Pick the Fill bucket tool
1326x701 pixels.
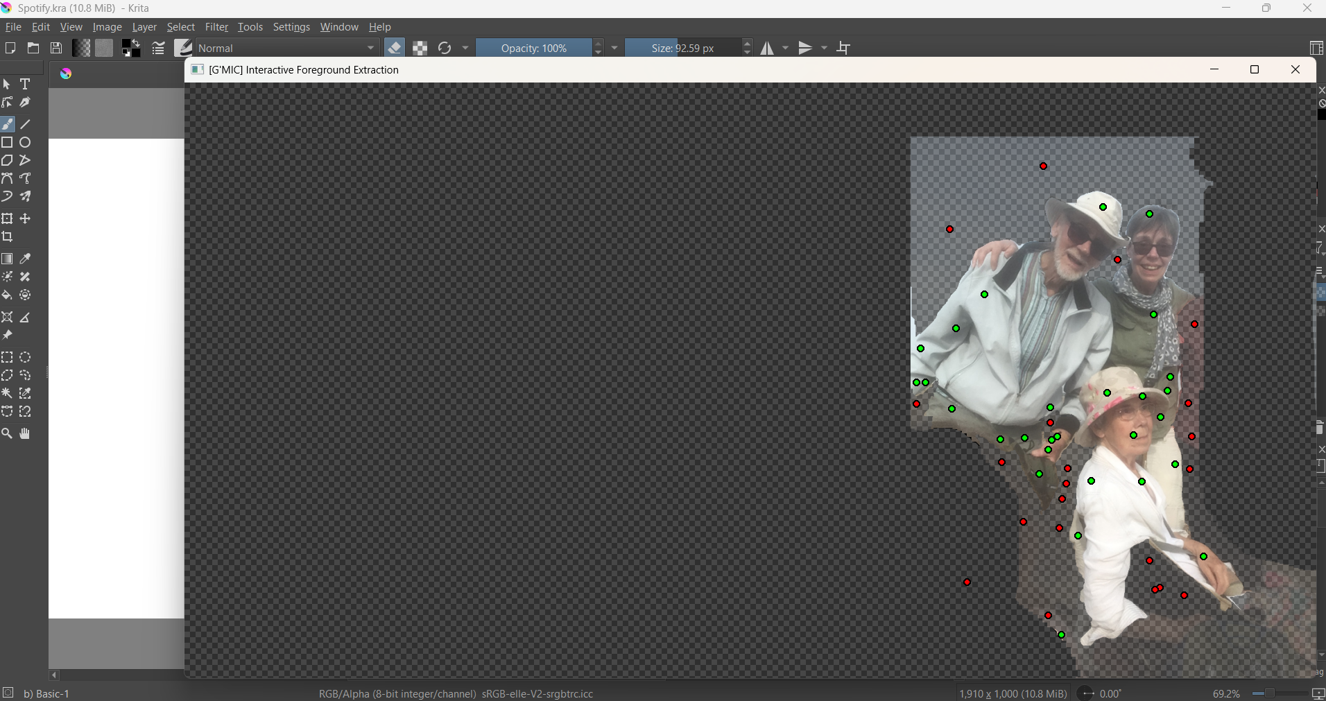click(x=8, y=295)
